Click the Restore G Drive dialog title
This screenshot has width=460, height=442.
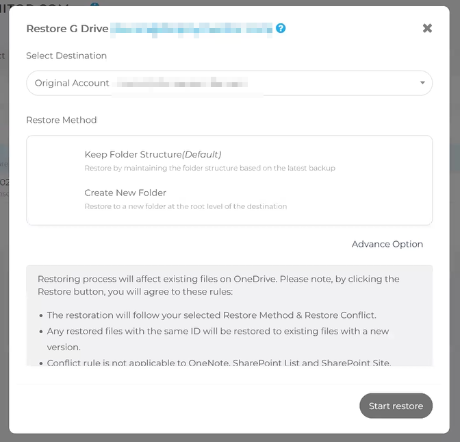67,28
